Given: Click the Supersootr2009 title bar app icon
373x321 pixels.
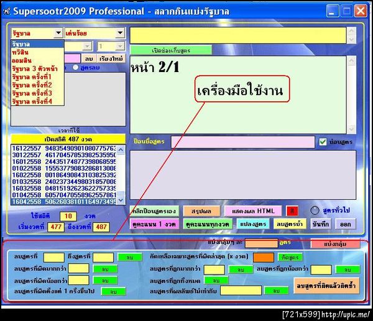Looking at the screenshot, I should pos(7,11).
